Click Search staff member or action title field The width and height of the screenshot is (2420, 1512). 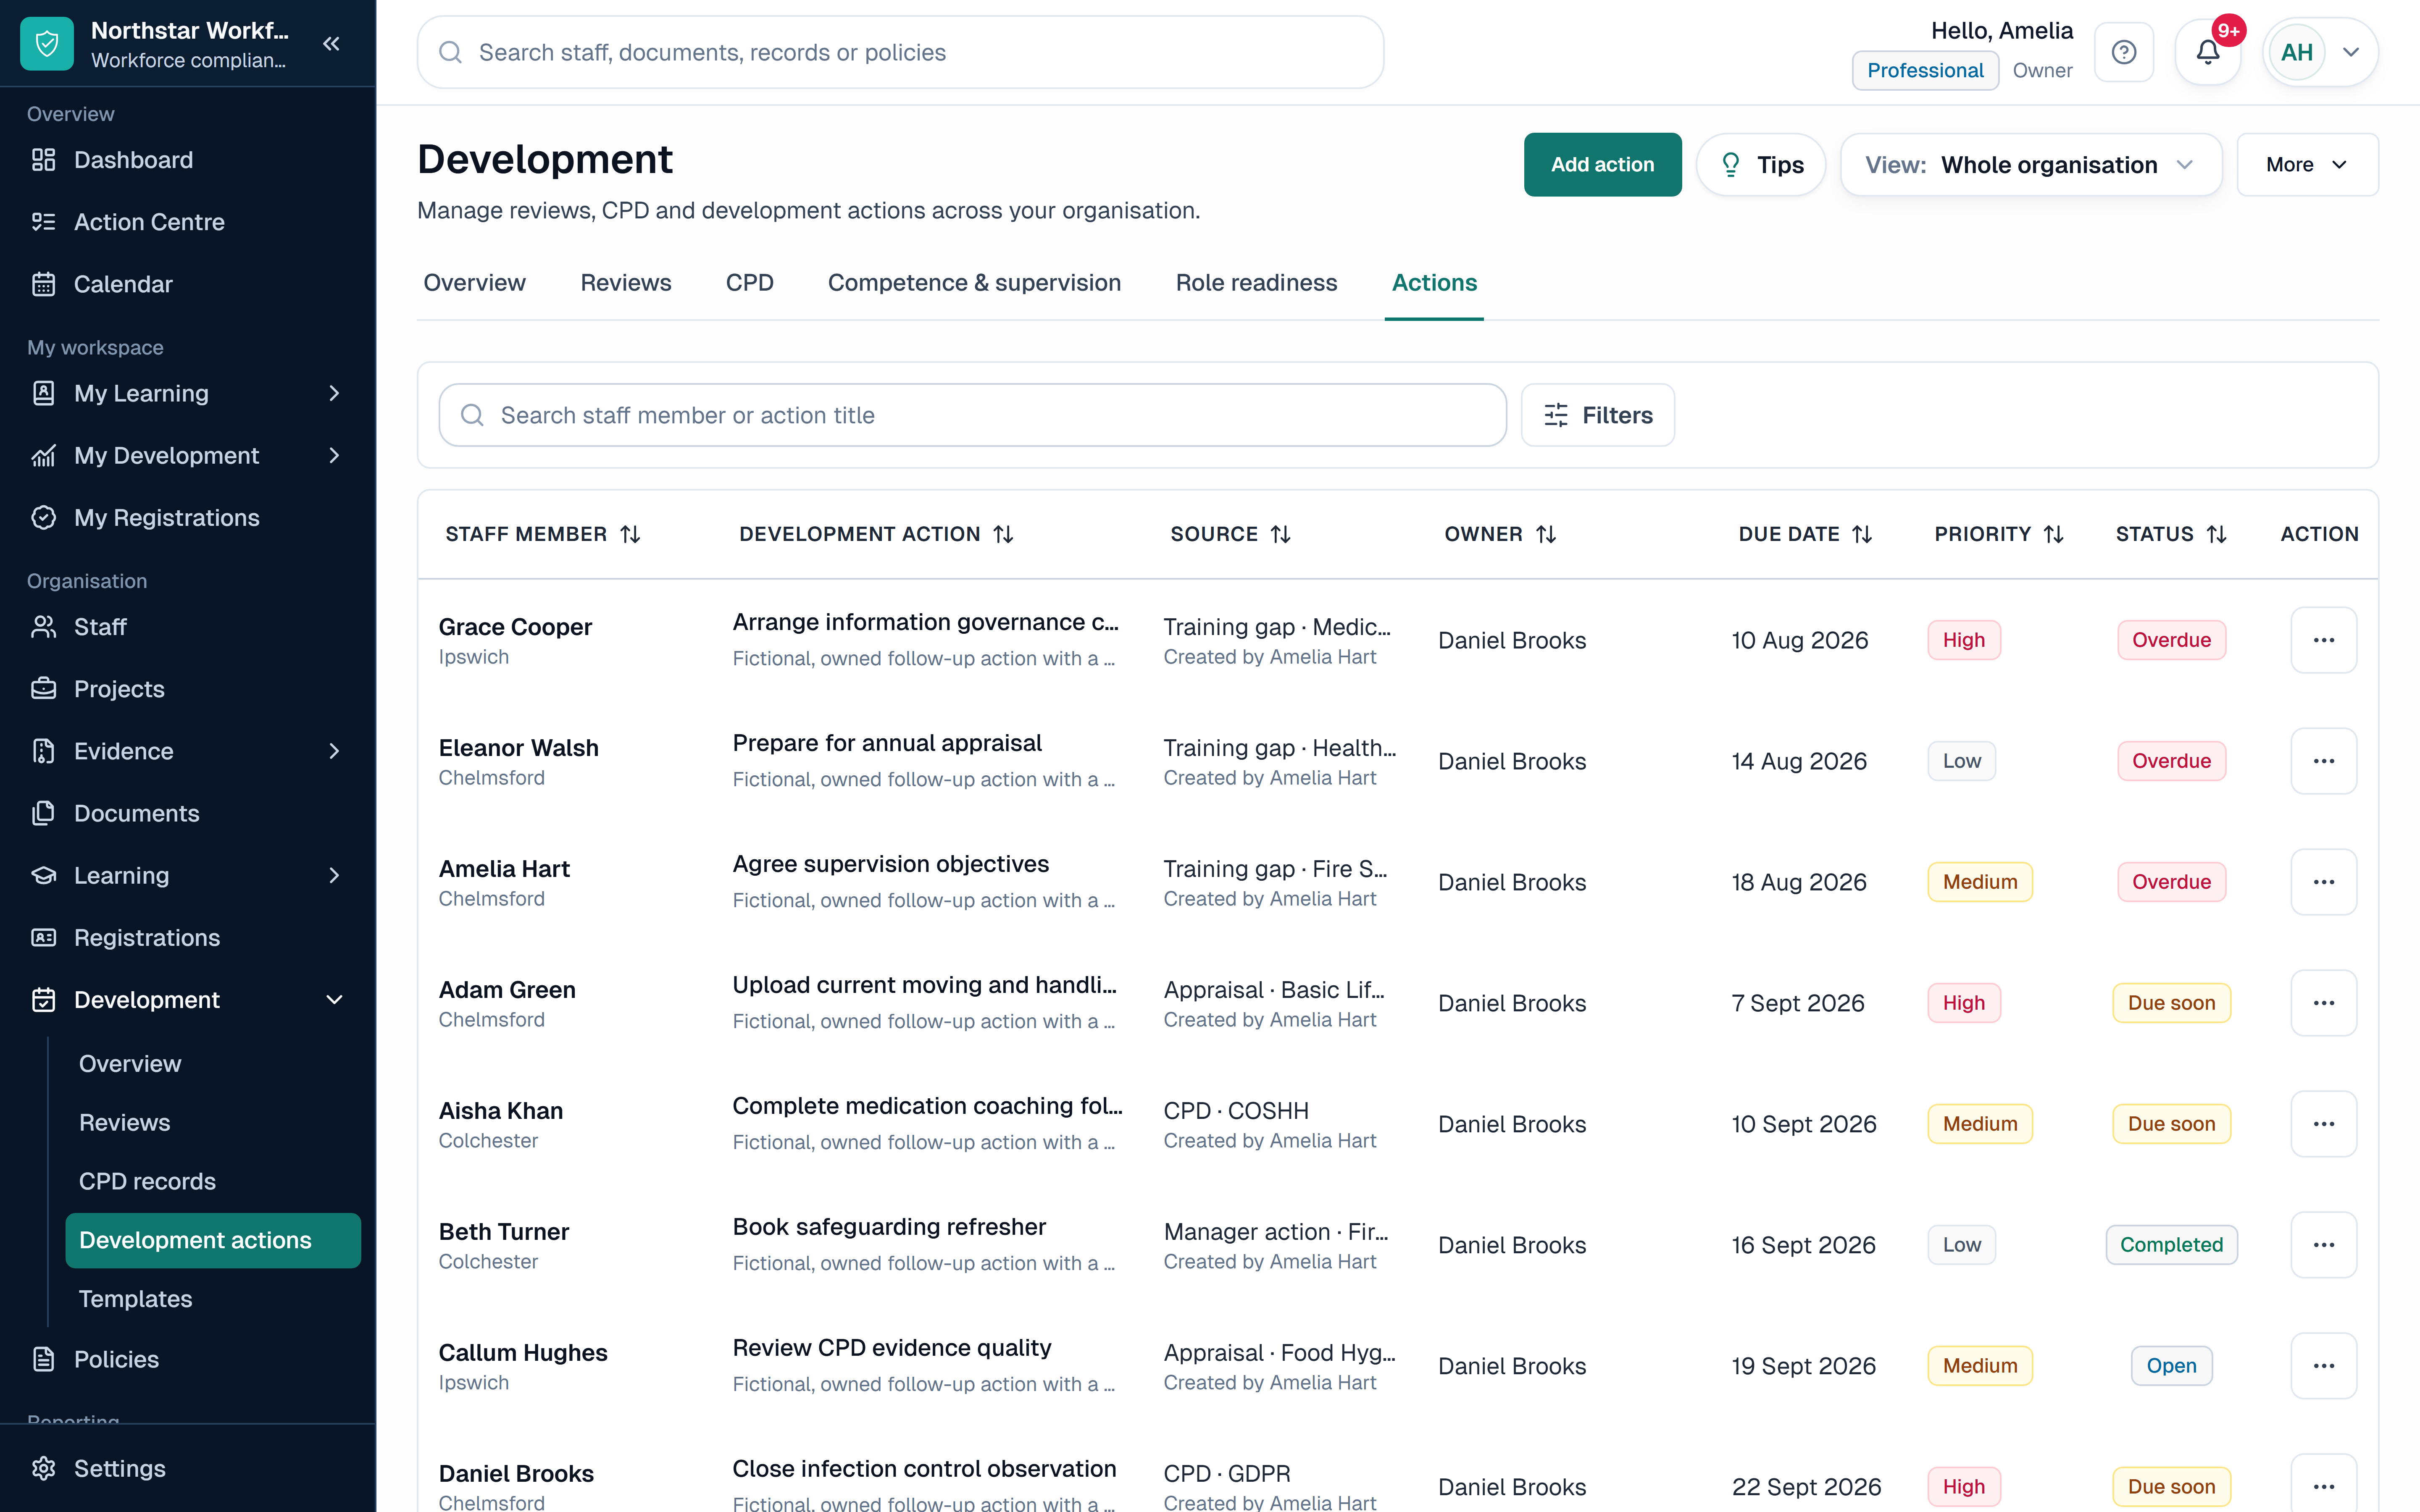(x=972, y=415)
